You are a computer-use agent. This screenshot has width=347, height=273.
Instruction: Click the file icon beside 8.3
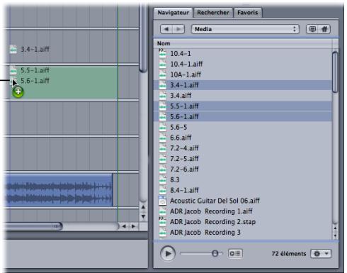click(x=162, y=180)
